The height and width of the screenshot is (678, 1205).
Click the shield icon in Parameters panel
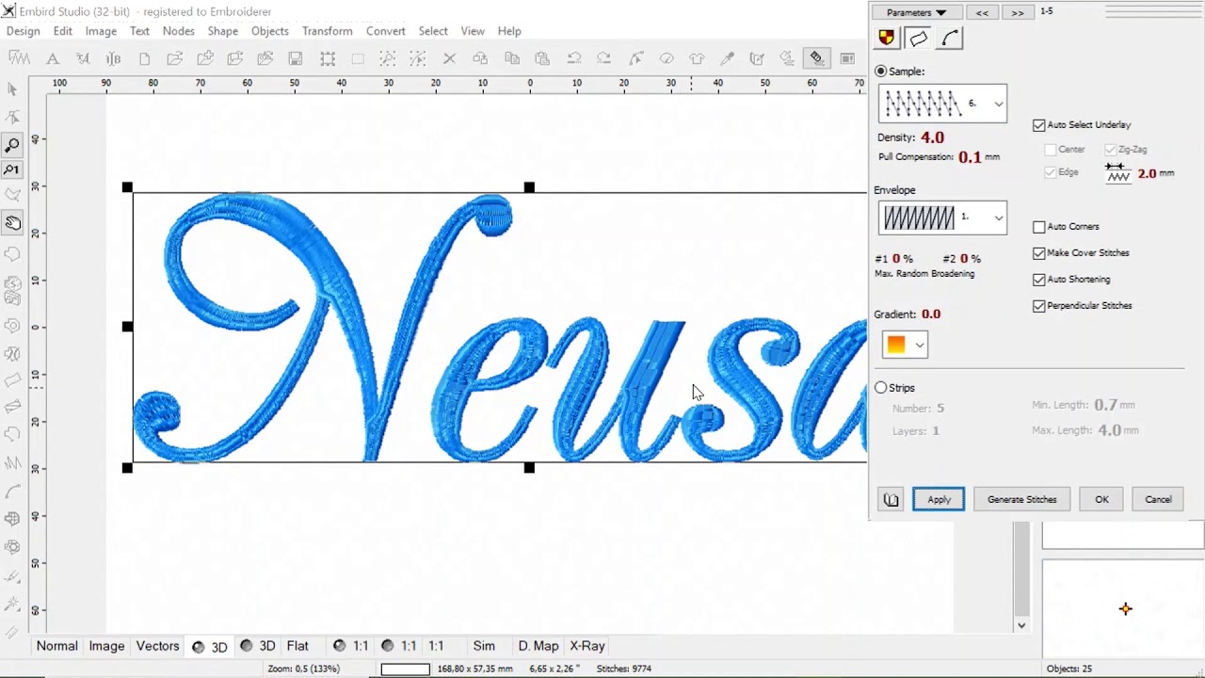886,38
